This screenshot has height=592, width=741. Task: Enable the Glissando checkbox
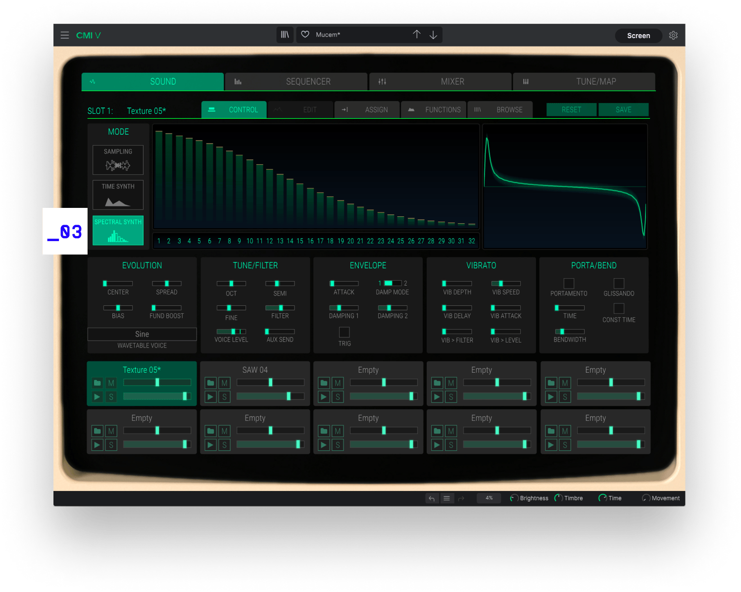click(619, 283)
